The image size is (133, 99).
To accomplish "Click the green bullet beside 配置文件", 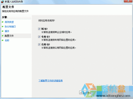I will point(2,36).
